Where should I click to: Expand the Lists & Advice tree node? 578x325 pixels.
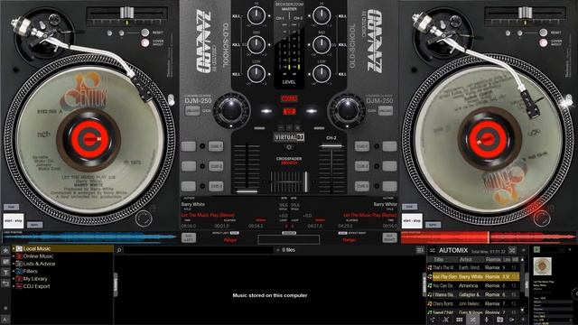(14, 264)
